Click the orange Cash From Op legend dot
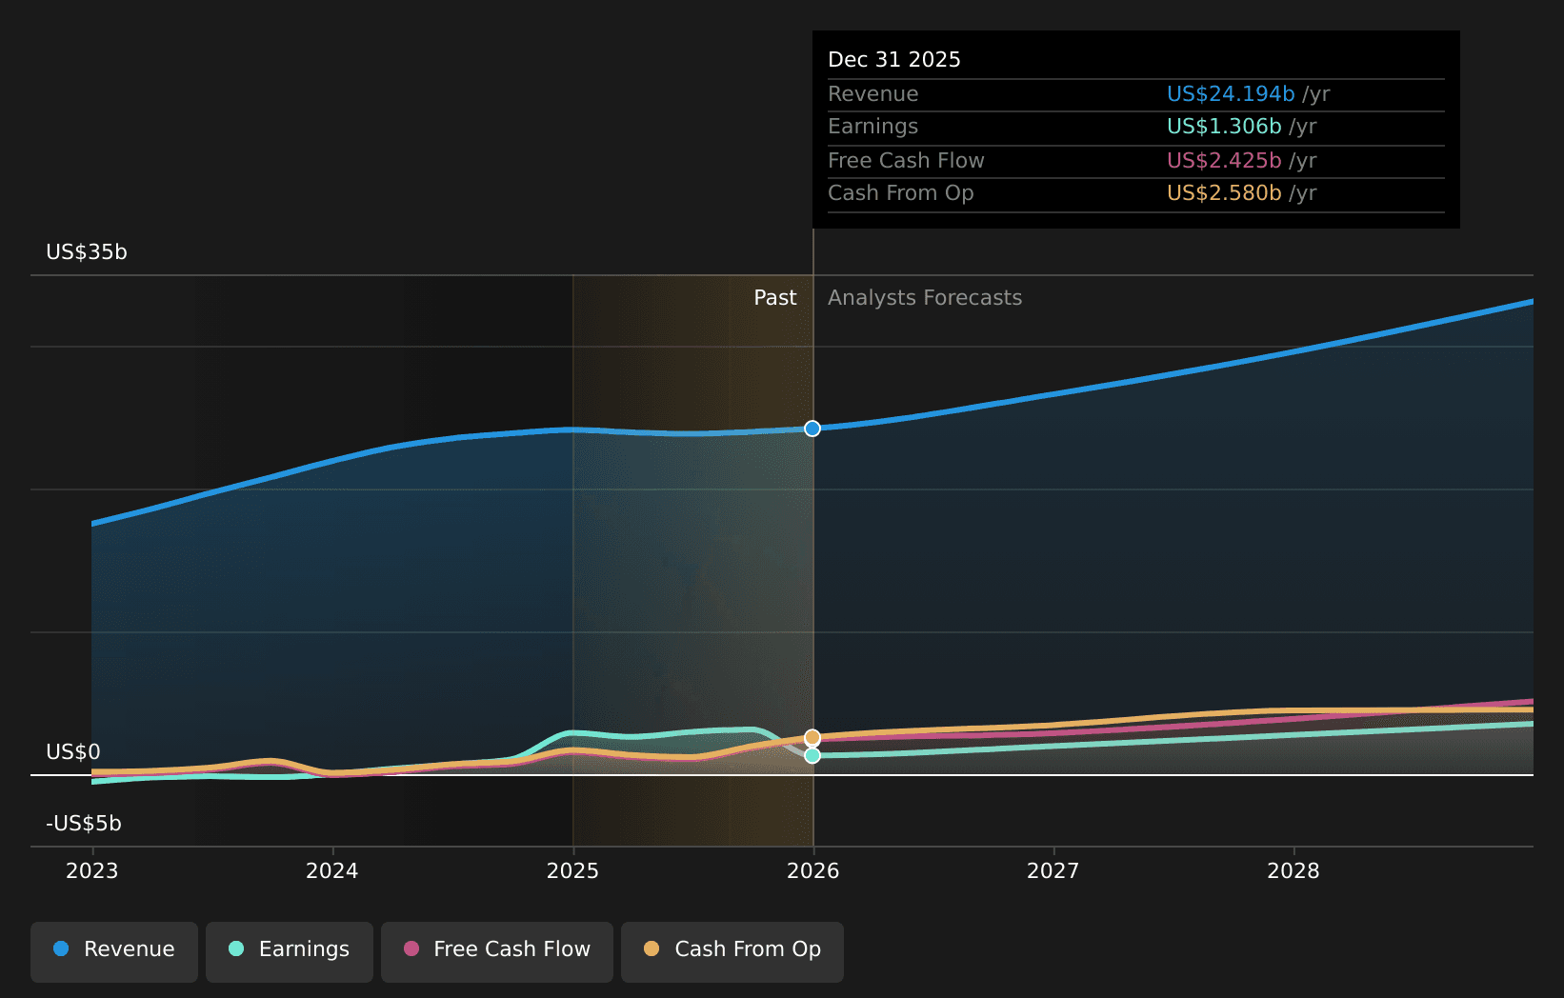 pyautogui.click(x=652, y=949)
